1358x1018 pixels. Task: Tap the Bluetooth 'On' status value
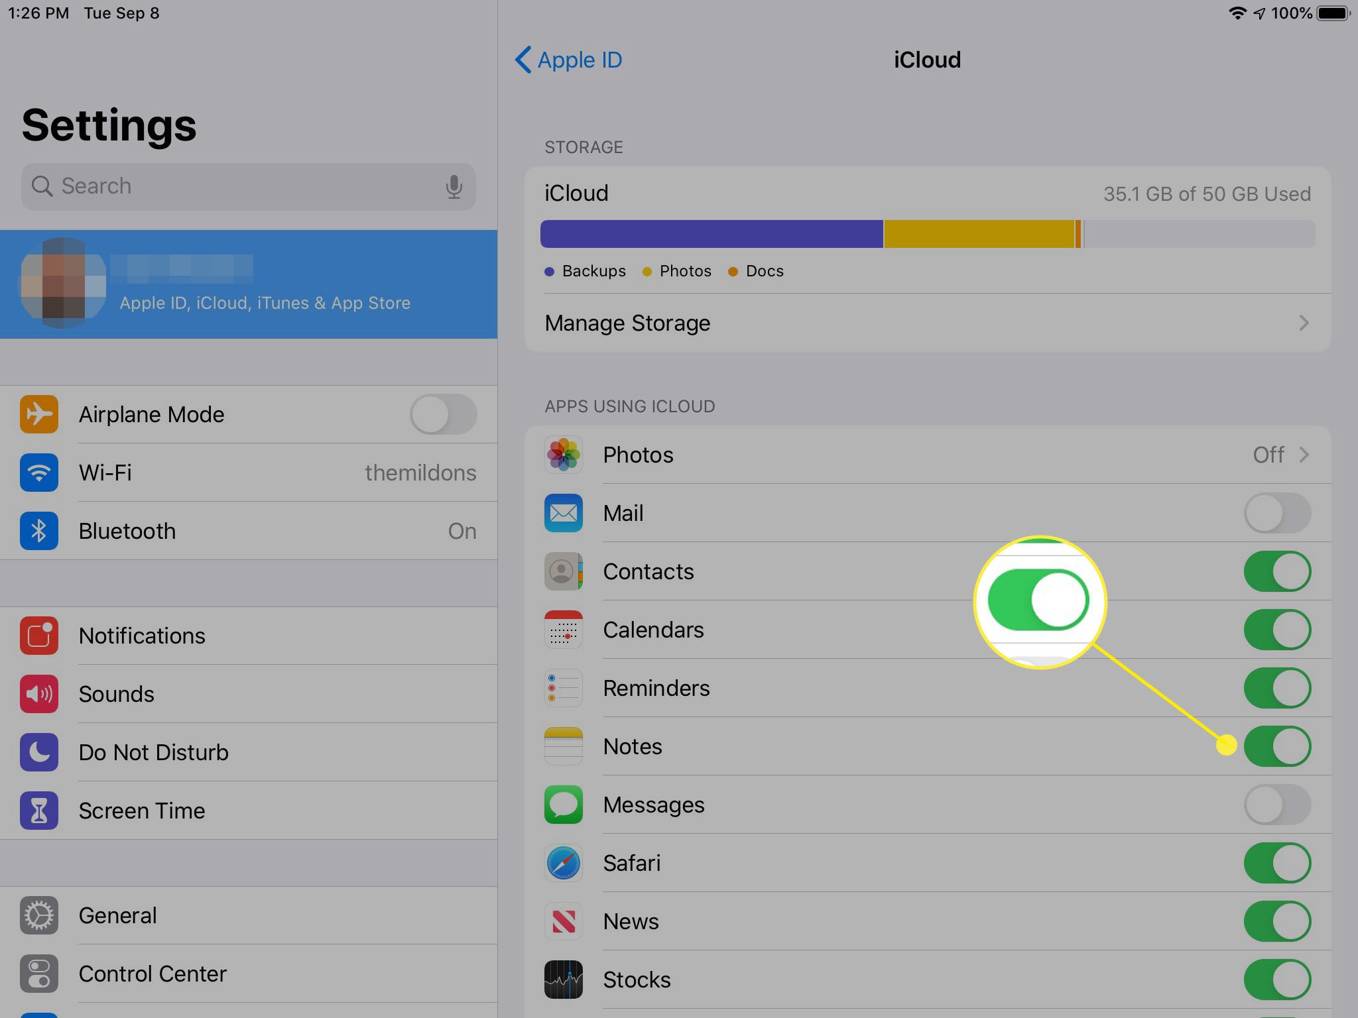point(462,531)
